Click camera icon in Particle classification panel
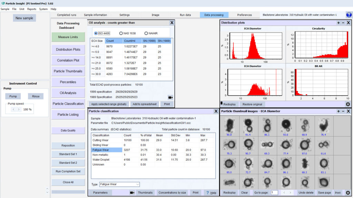The image size is (353, 198). point(132,192)
